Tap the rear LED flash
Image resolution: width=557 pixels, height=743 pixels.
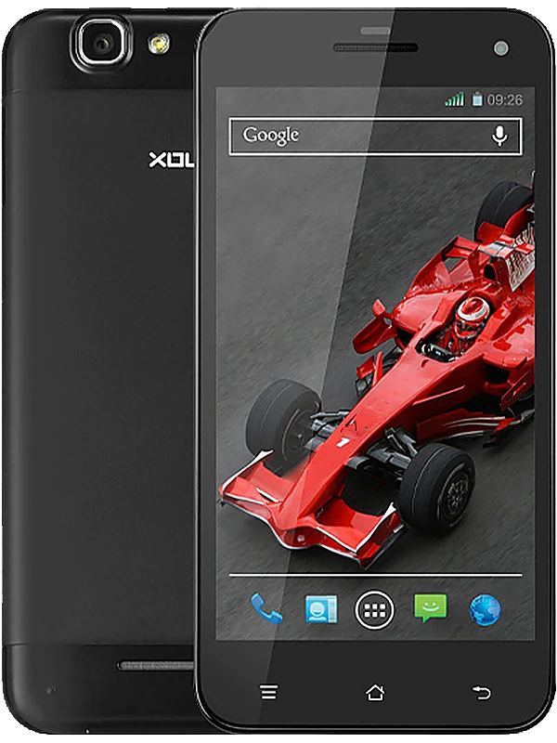coord(159,44)
